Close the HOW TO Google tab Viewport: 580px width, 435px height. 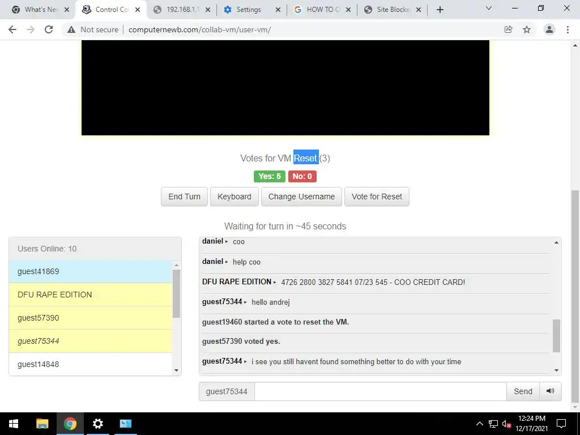point(348,10)
